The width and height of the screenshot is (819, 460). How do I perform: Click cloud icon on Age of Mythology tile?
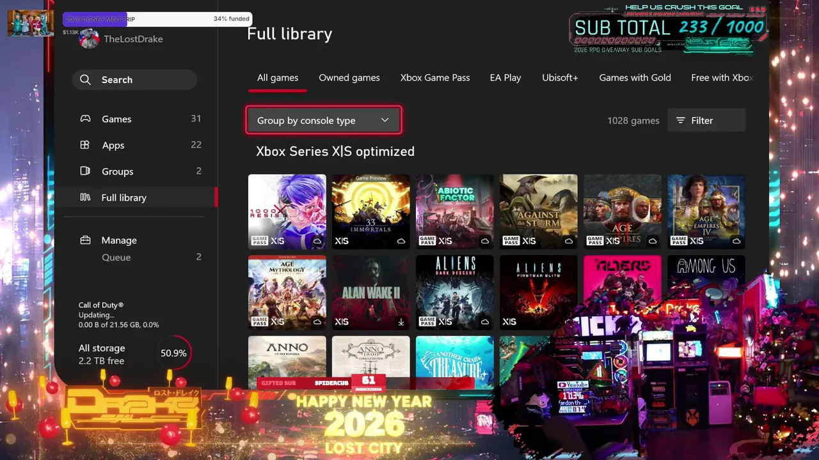pos(317,322)
